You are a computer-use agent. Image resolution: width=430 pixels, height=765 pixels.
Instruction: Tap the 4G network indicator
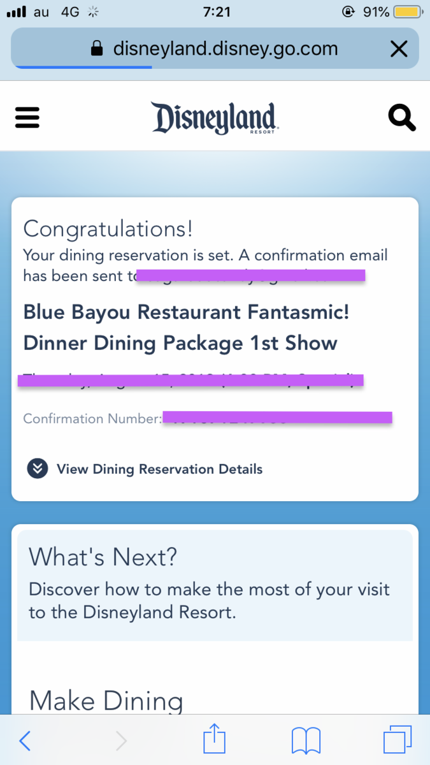[71, 11]
